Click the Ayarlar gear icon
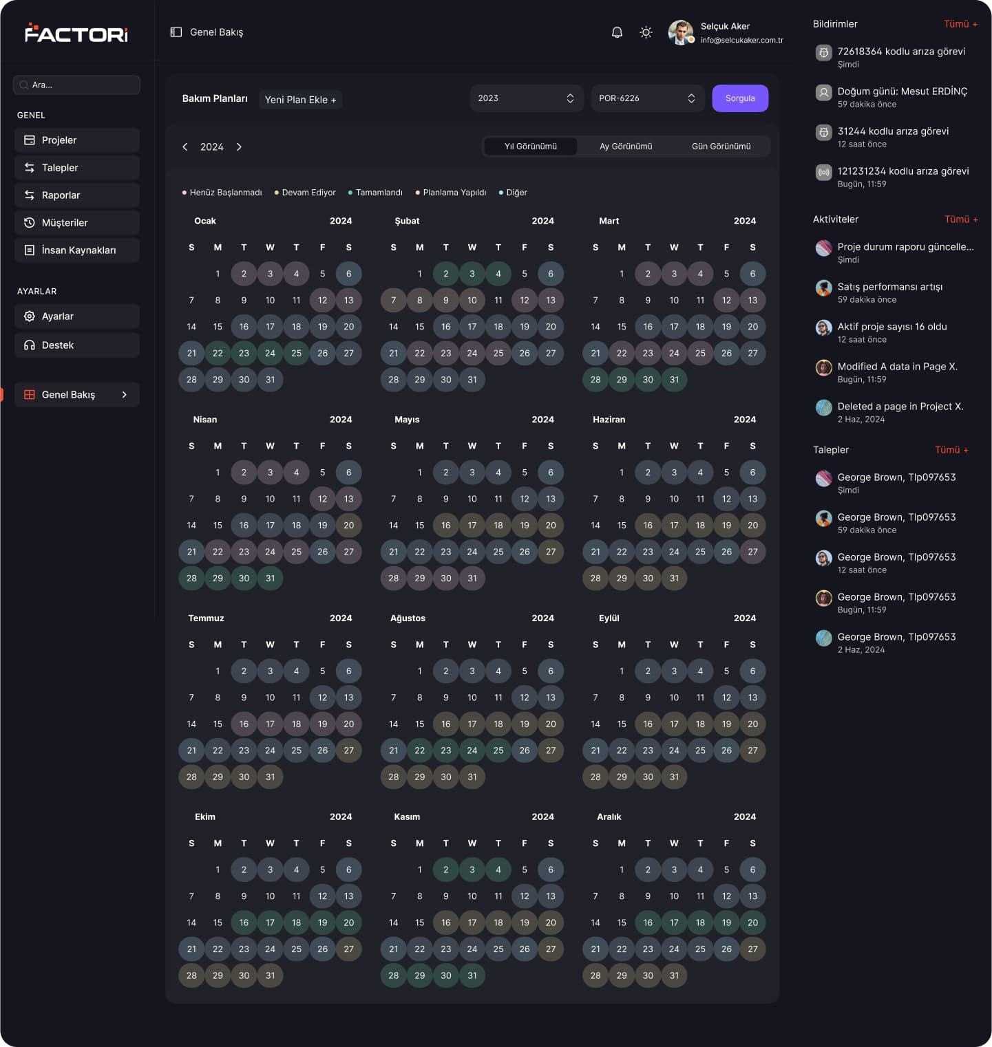 coord(30,316)
